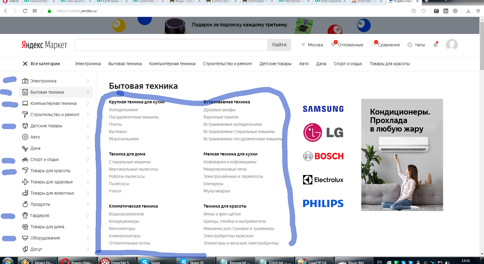Click the t-shirt icon beside Гардероб
Image resolution: width=484 pixels, height=264 pixels.
pyautogui.click(x=25, y=216)
